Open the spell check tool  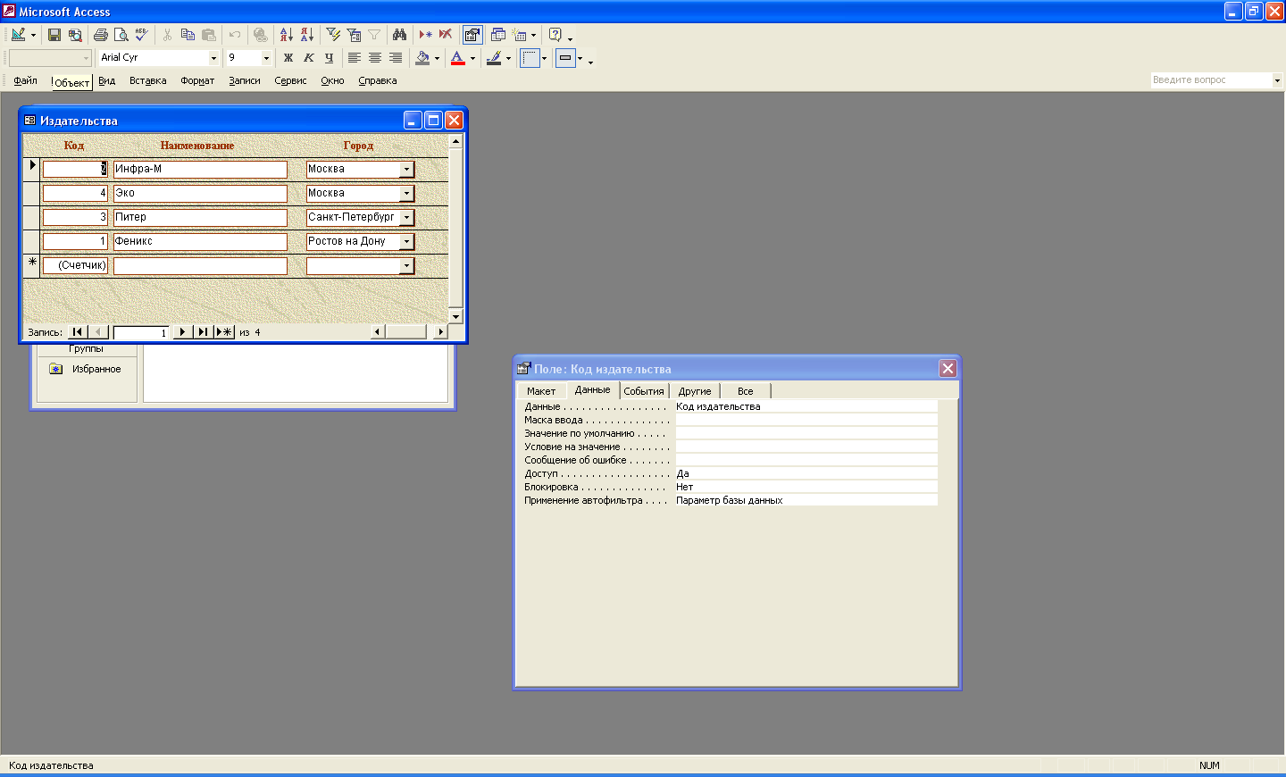coord(141,35)
